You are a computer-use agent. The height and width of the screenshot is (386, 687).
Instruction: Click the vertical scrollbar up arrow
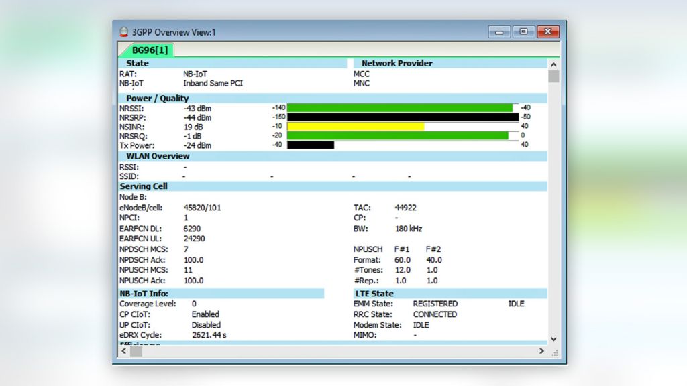554,64
